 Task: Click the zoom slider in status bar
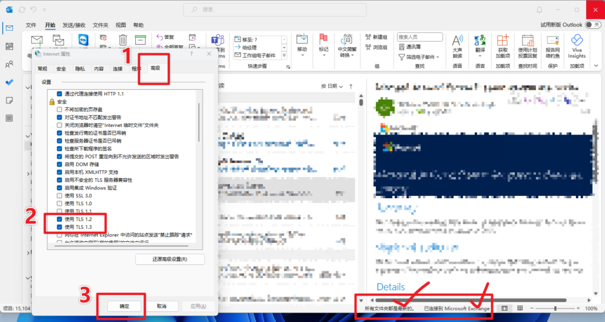click(x=554, y=308)
